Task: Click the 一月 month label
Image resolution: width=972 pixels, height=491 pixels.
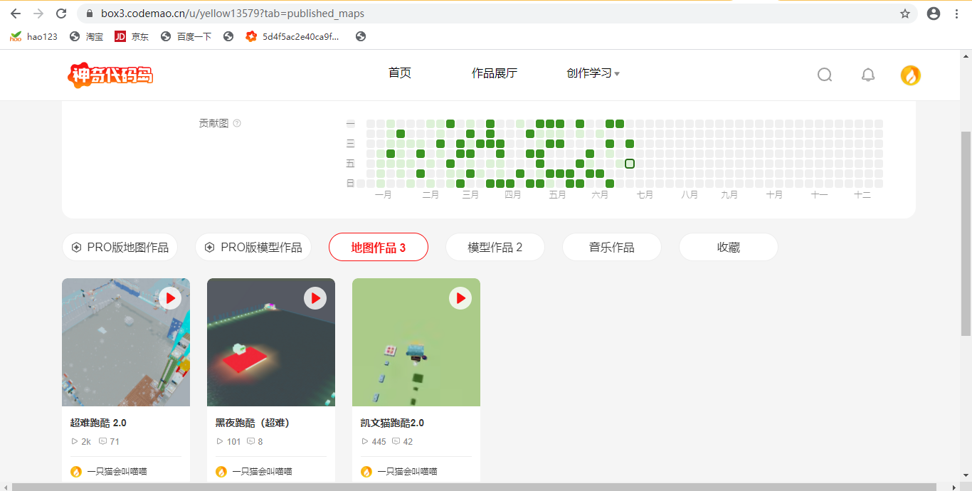Action: [x=383, y=195]
